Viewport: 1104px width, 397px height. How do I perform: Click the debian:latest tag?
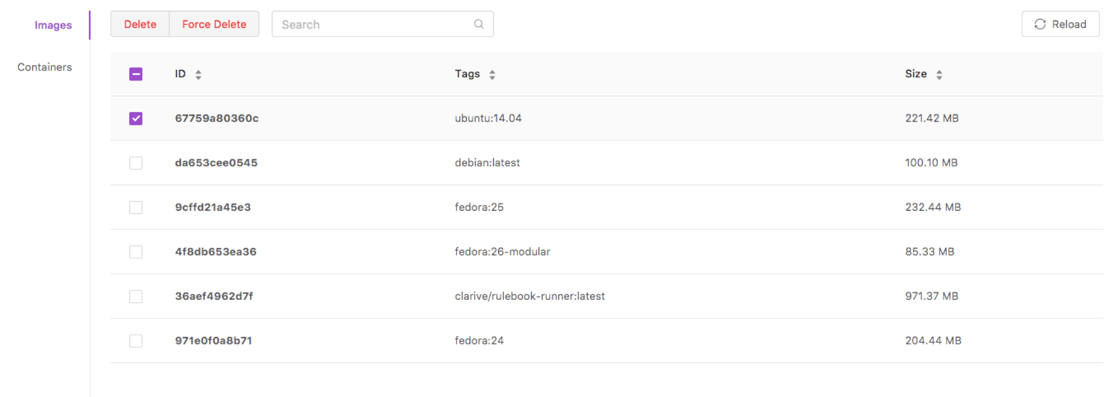[x=487, y=163]
